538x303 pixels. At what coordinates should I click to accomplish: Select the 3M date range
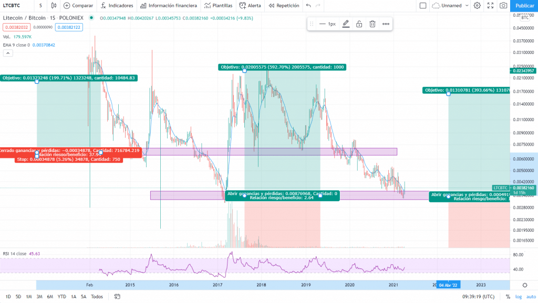[x=39, y=297]
